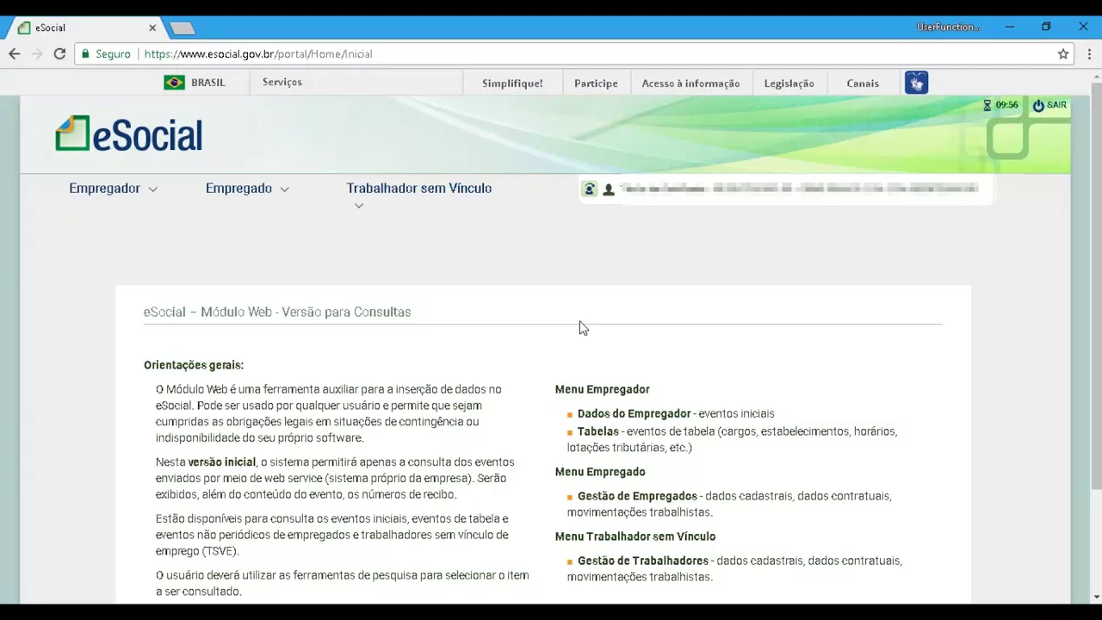Screen dimensions: 1102x620
Task: Click 'Menu Empregado' heading
Action: coord(600,472)
